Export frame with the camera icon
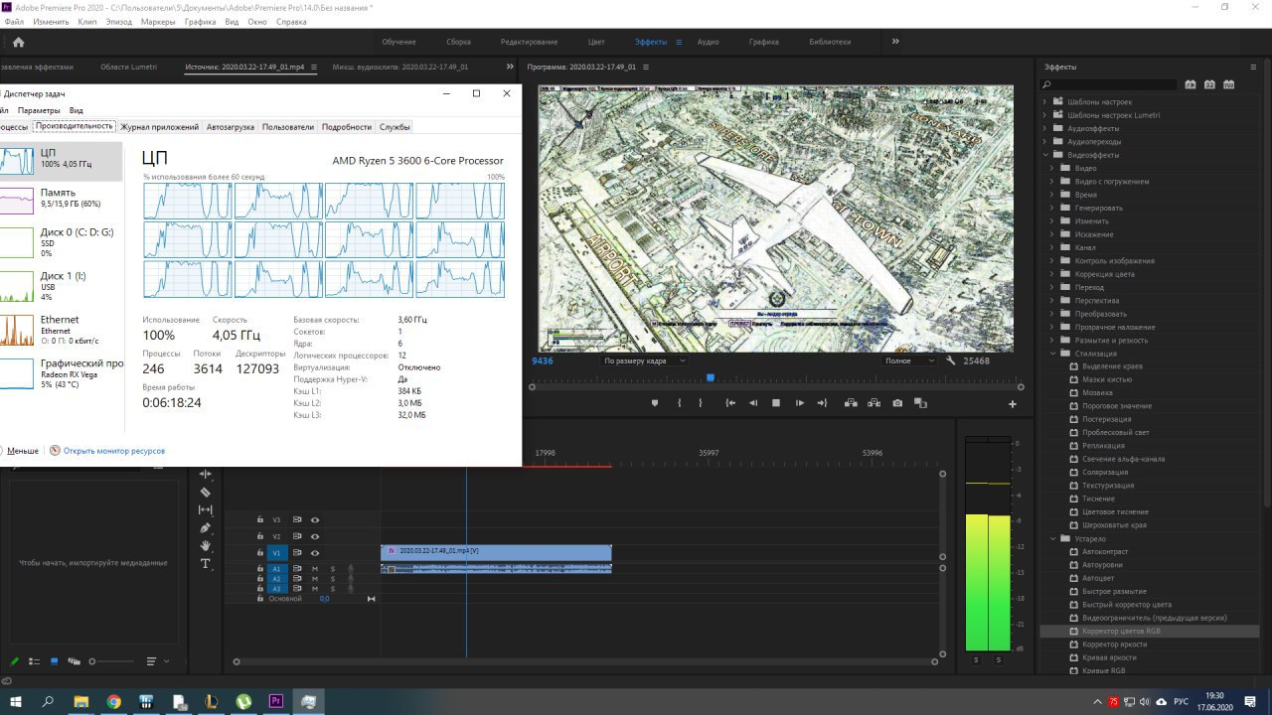 pos(897,403)
